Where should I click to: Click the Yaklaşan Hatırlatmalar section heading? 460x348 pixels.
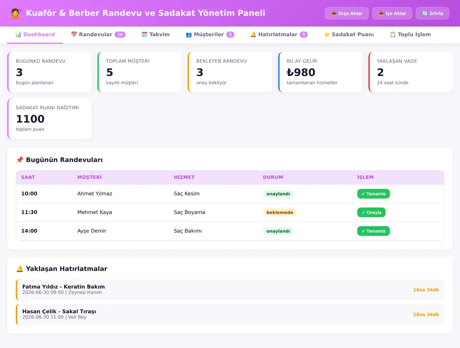tap(62, 269)
